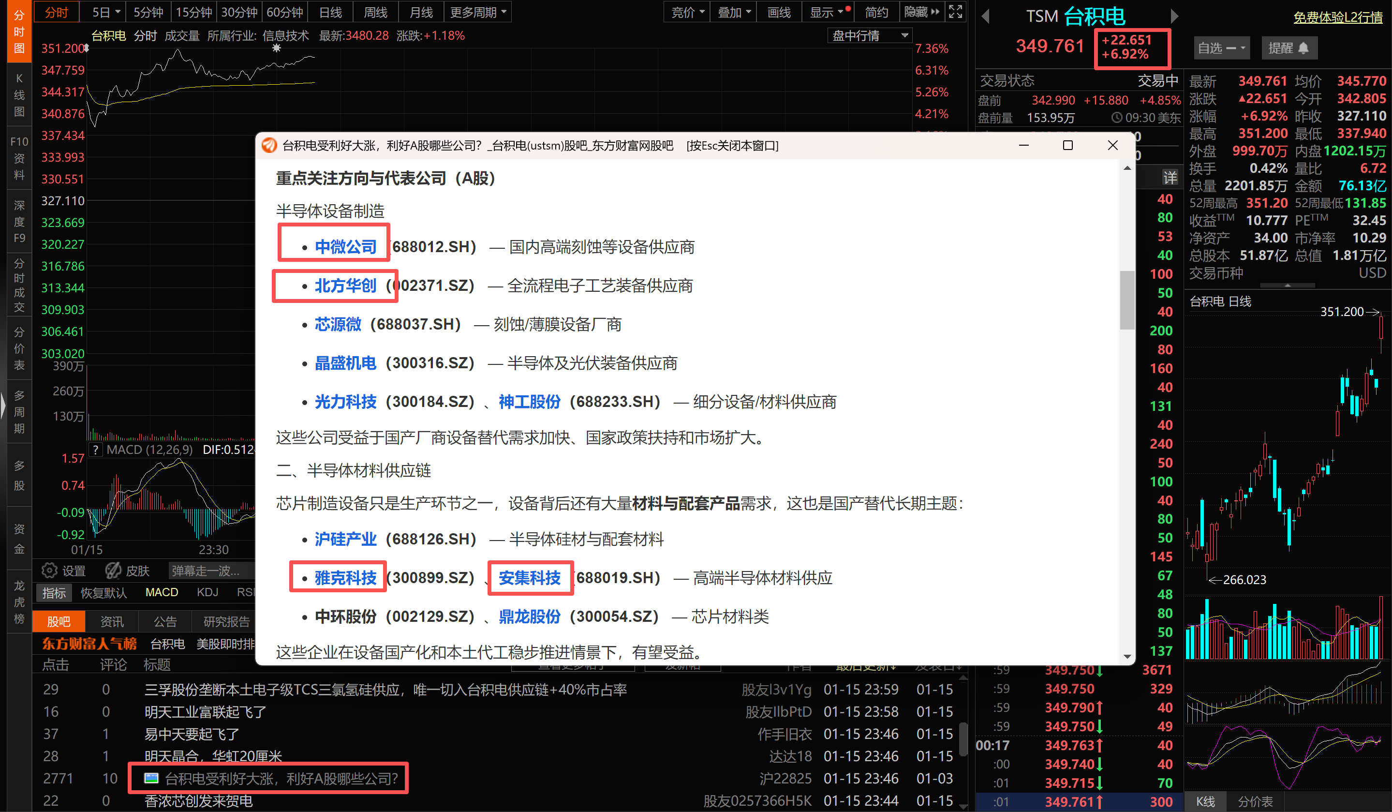Click the danmaku comment input field
Viewport: 1392px width, 812px height.
(x=213, y=571)
